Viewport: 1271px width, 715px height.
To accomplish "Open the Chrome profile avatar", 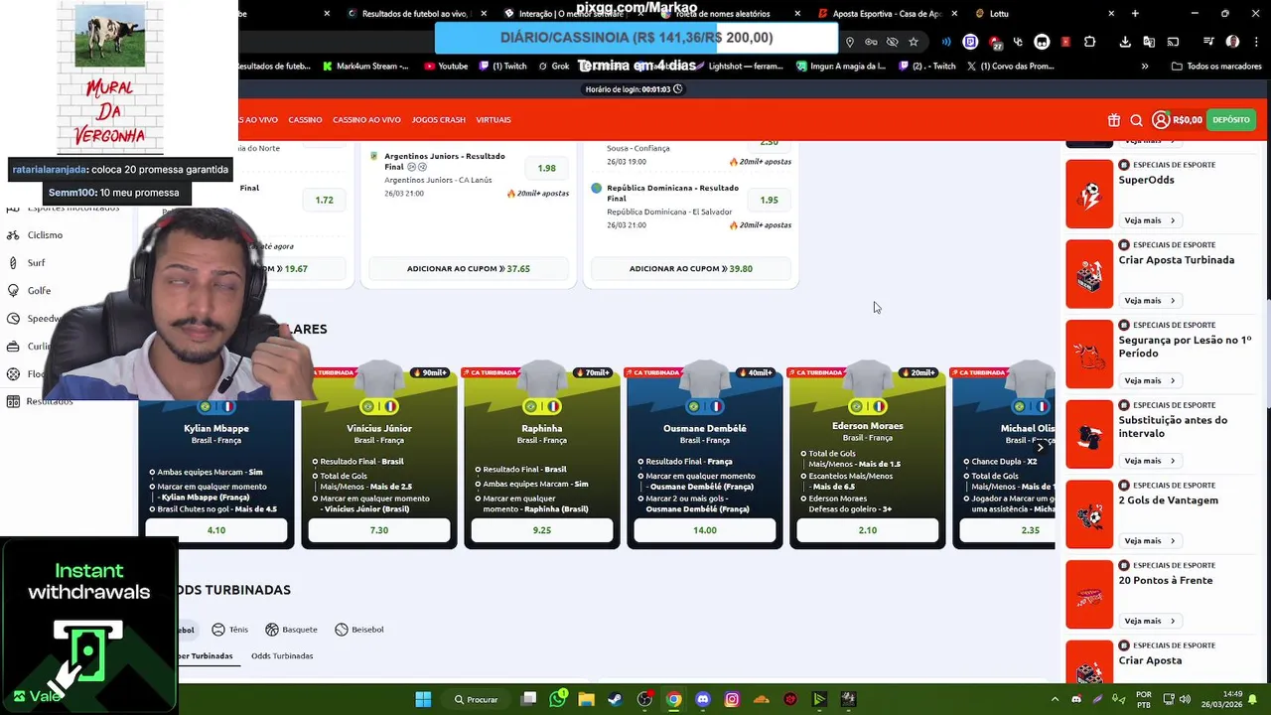I will coord(1232,42).
